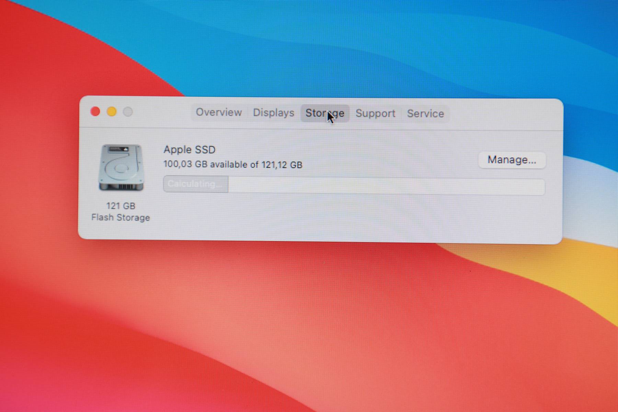Click the 121 GB capacity label

point(121,206)
